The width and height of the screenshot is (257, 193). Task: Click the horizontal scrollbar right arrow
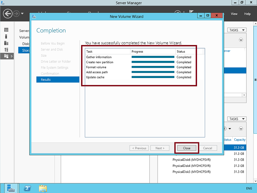(244, 95)
